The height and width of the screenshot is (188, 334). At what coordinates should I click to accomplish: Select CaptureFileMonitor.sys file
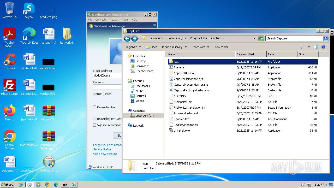click(188, 79)
